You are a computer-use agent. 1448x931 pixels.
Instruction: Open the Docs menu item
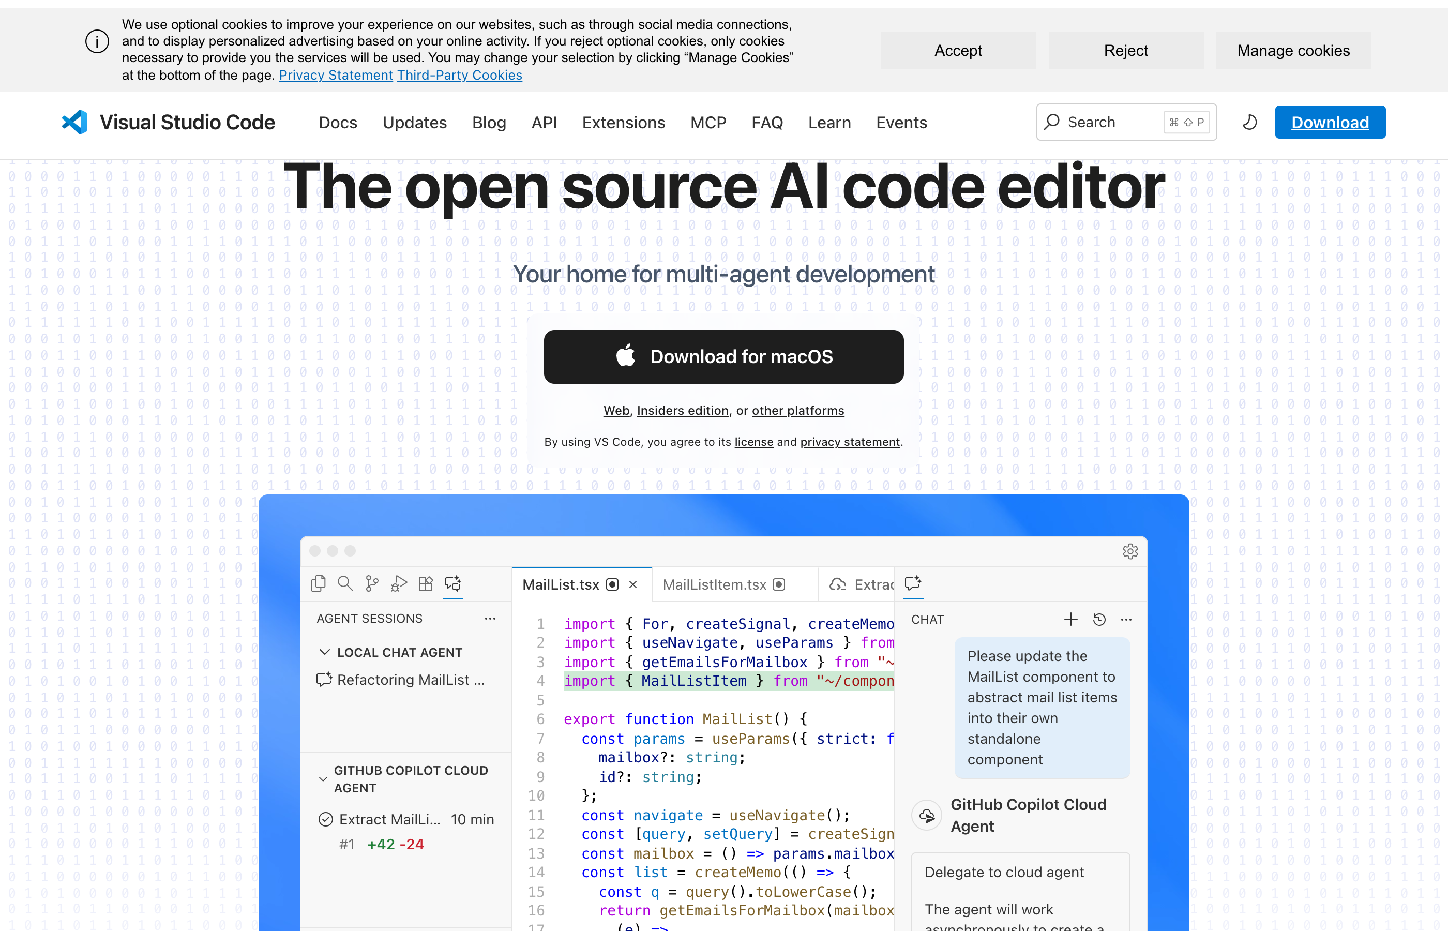click(x=338, y=122)
